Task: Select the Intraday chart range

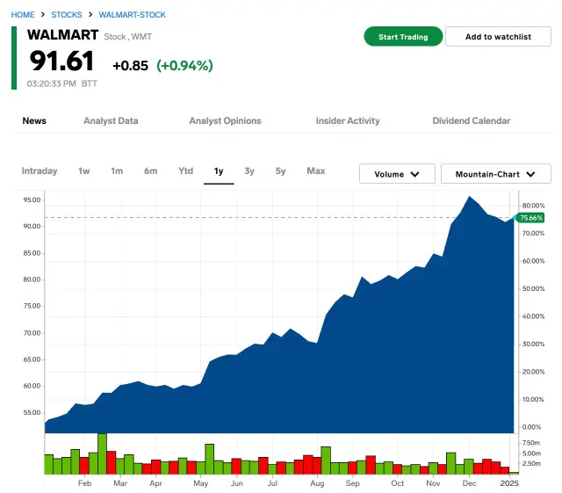Action: point(40,171)
